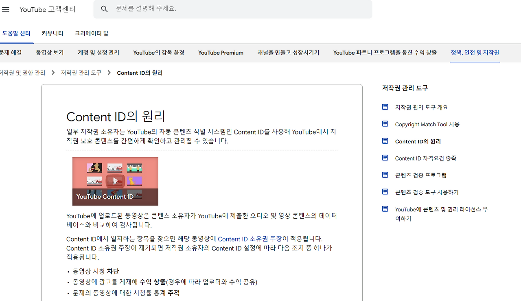Navigate to 저작권 및 권한 관리 via breadcrumb
The width and height of the screenshot is (521, 301).
(22, 73)
